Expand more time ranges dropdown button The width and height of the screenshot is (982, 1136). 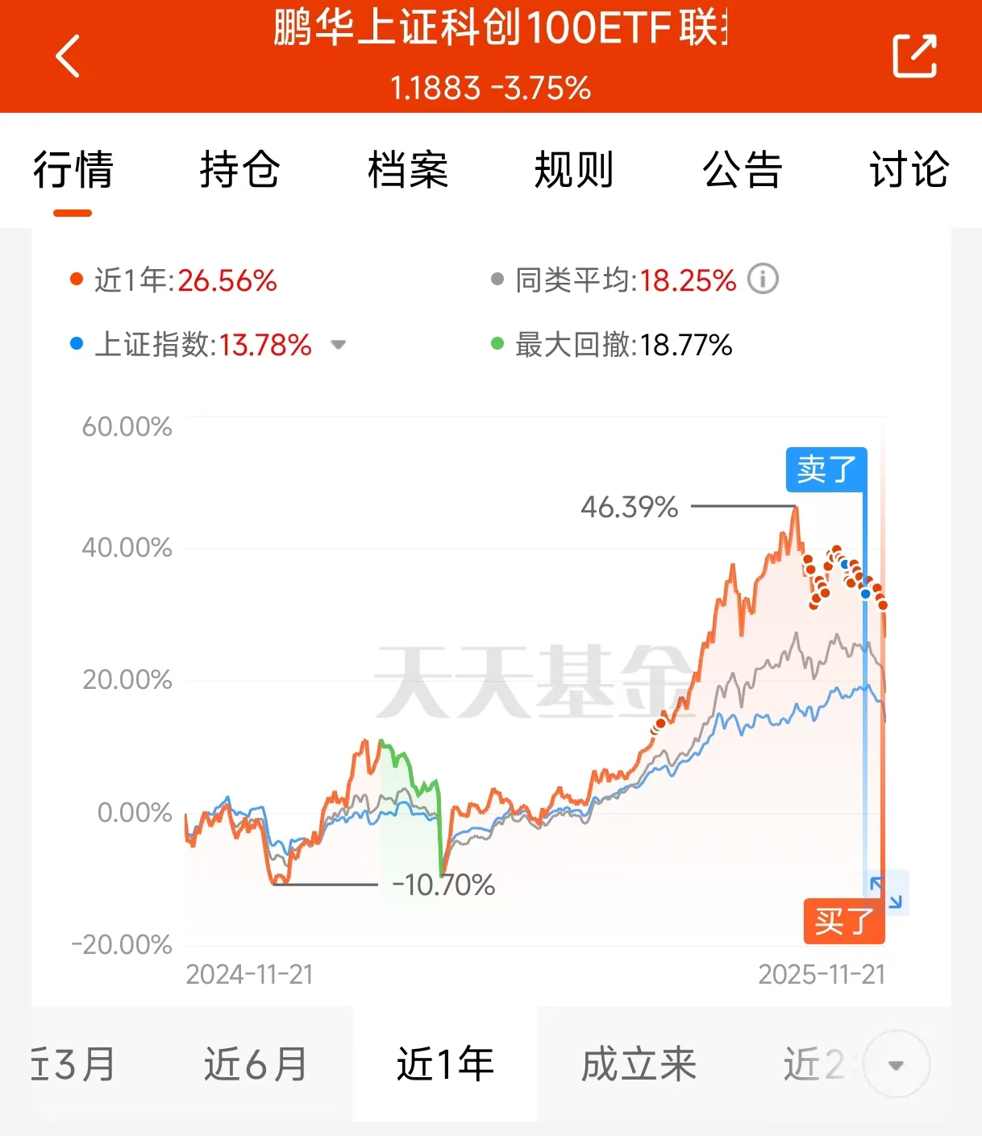[x=896, y=1064]
